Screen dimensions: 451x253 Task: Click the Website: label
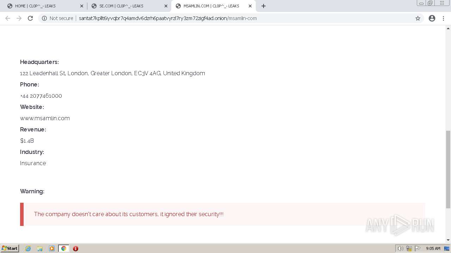click(32, 107)
